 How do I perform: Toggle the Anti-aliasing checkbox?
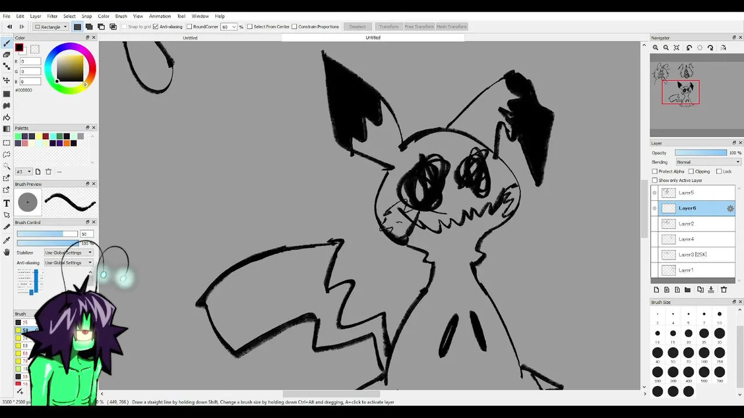156,27
